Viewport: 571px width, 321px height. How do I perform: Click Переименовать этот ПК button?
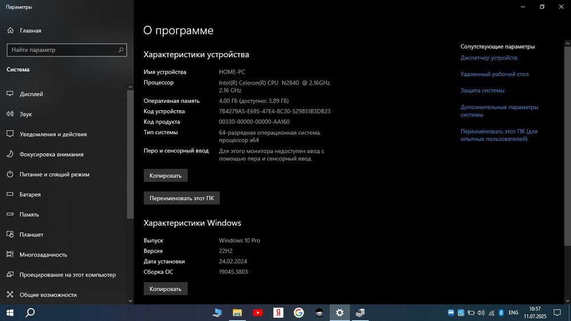point(182,198)
